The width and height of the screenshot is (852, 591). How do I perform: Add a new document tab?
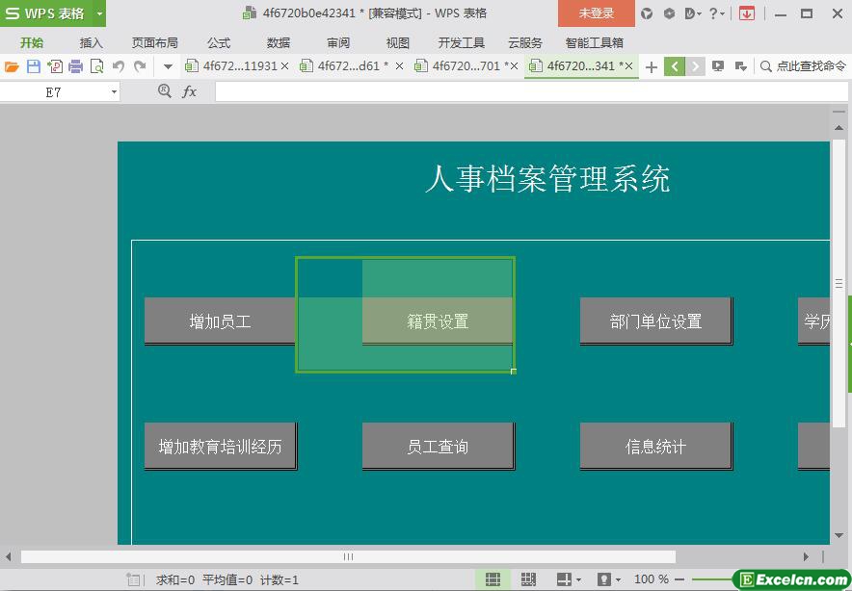point(651,66)
